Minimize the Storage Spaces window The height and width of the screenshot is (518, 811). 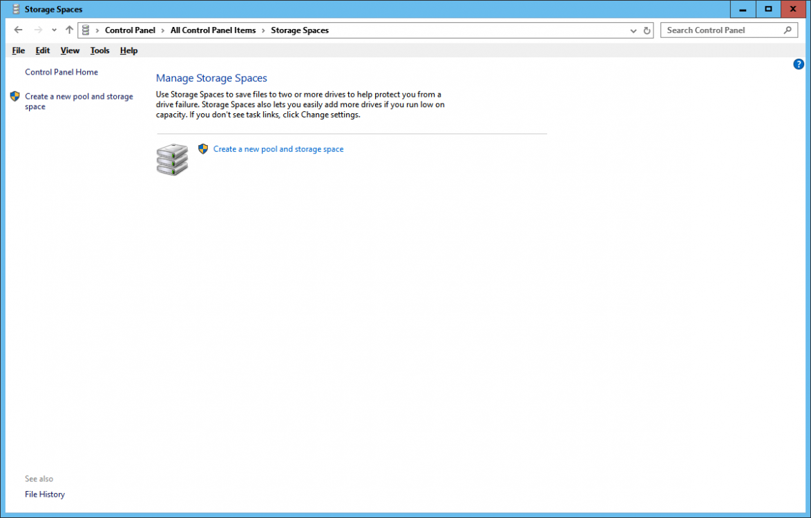coord(743,9)
